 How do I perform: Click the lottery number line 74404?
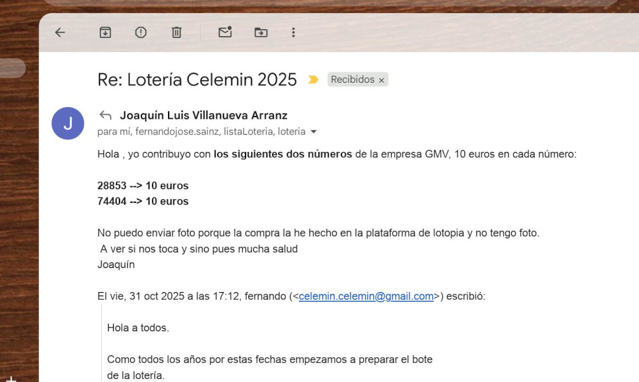[x=143, y=201]
